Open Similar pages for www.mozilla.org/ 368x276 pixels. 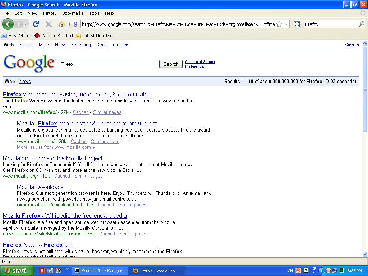pyautogui.click(x=88, y=176)
